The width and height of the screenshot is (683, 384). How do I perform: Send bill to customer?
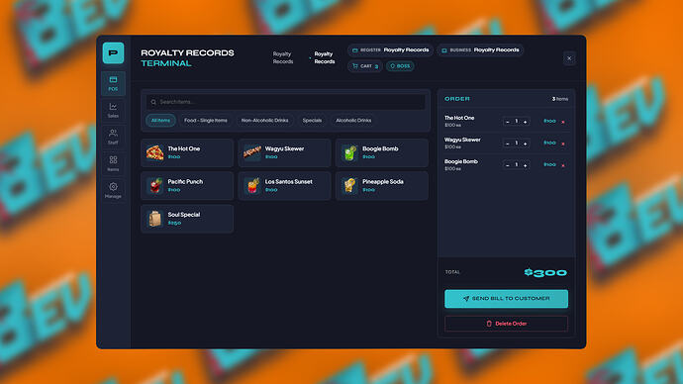tap(506, 299)
